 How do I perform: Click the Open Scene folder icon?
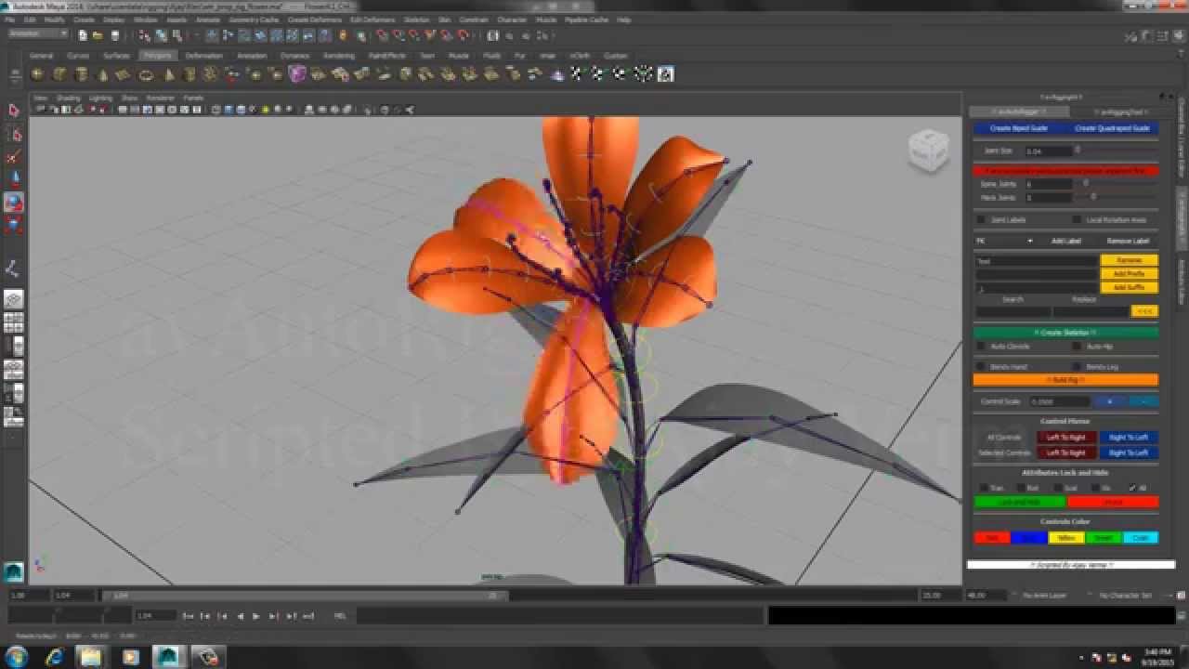coord(98,35)
